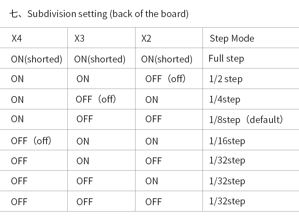Viewport: 299px width, 221px height.
Task: Select the X3 column header
Action: [79, 38]
